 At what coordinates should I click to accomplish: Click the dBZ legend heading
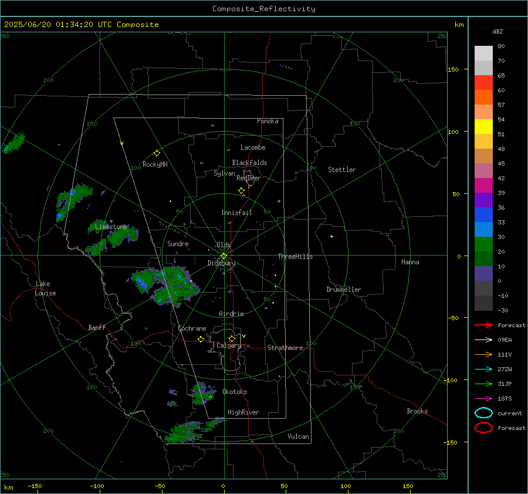(x=497, y=32)
